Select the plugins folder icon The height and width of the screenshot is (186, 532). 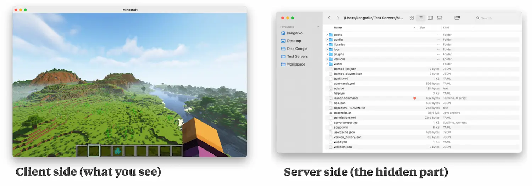pyautogui.click(x=331, y=54)
